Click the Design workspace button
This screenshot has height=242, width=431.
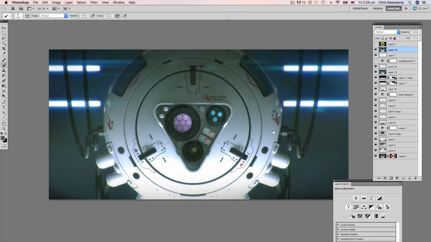pos(377,8)
